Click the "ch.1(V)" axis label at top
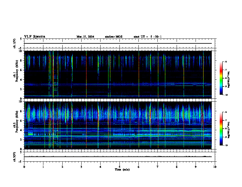 coord(14,43)
